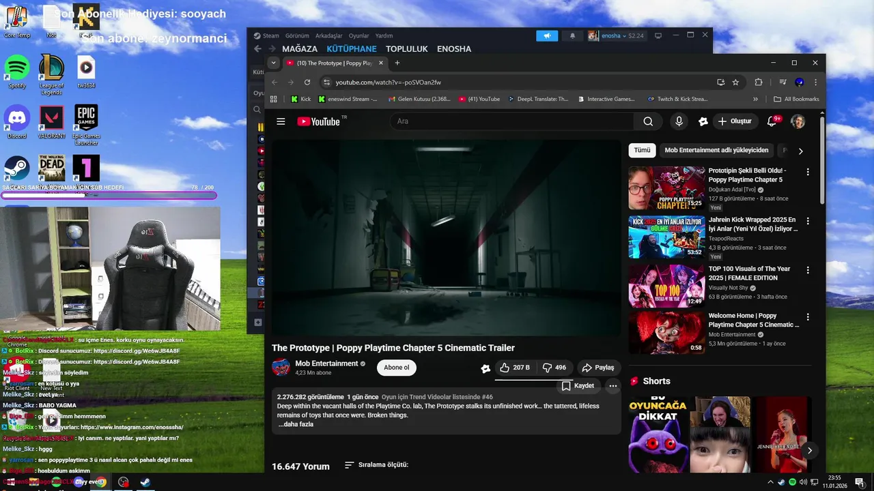Launch VALORANT desktop shortcut

click(x=52, y=123)
